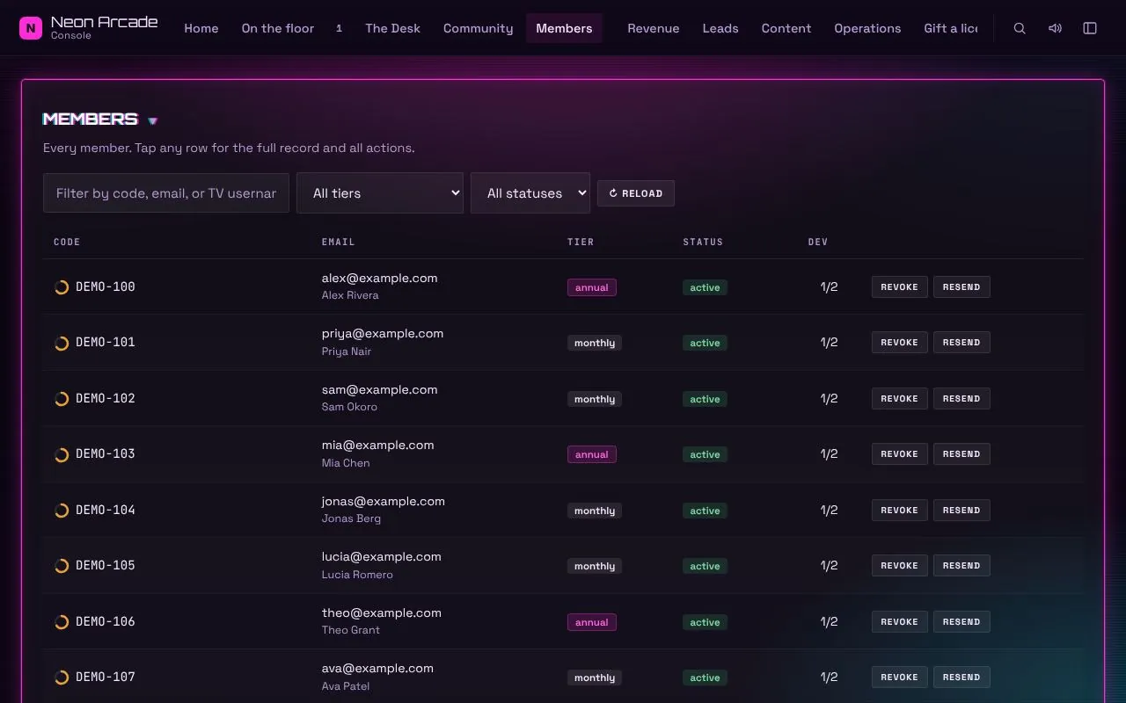Image resolution: width=1126 pixels, height=703 pixels.
Task: Revoke the DEMO-107 license
Action: click(899, 677)
